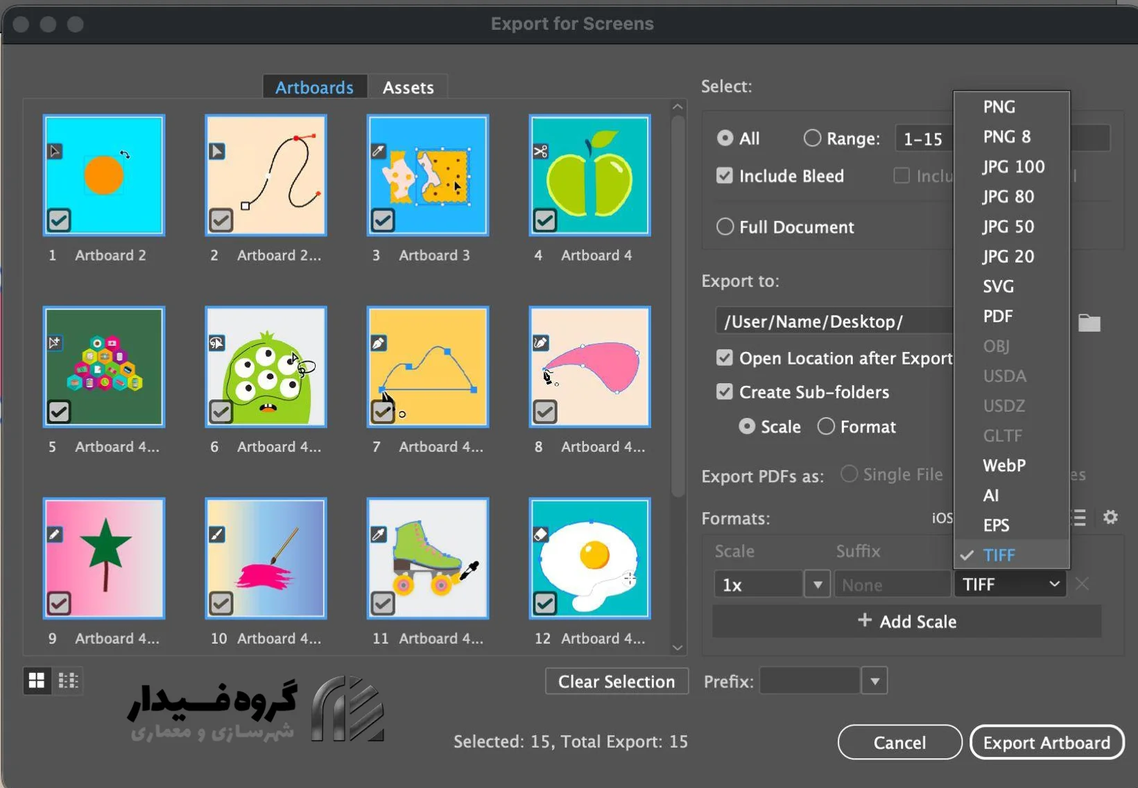Click the artboard list scroll up arrow
1138x788 pixels.
tap(678, 107)
